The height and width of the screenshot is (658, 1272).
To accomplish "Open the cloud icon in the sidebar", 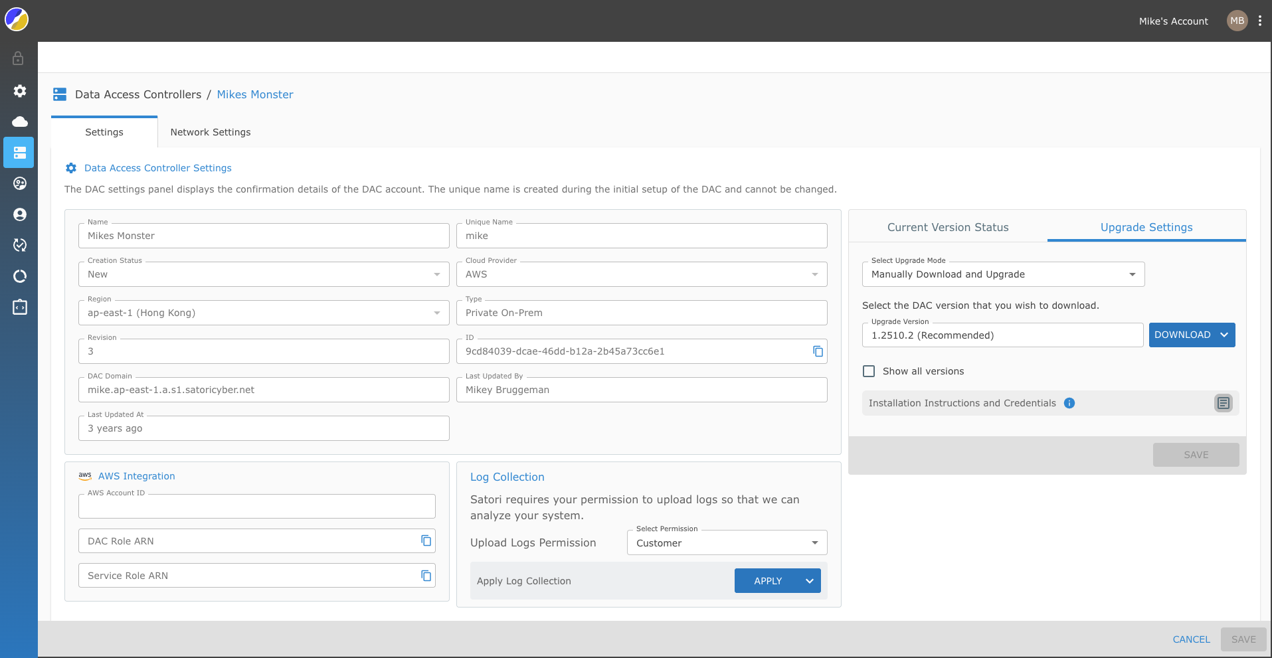I will pos(20,122).
